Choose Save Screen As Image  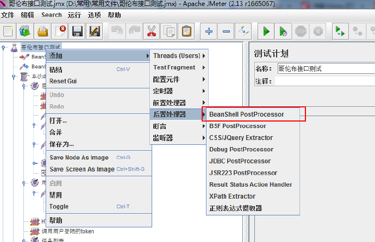coord(98,169)
